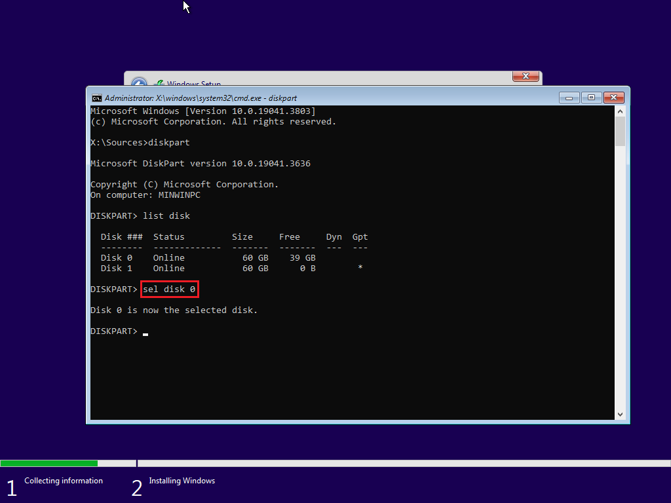Click the '39 GB' free space value

(x=303, y=258)
